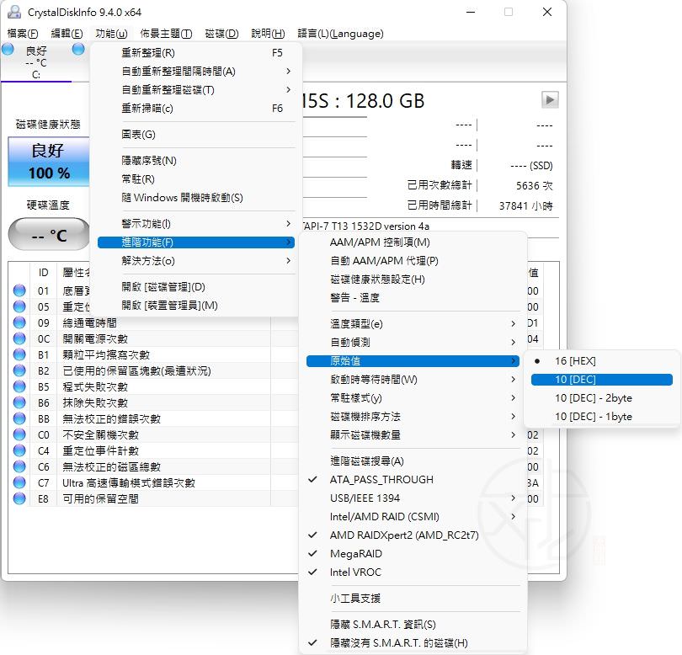Click the 良好 100% health status button
This screenshot has height=655, width=682.
49,162
